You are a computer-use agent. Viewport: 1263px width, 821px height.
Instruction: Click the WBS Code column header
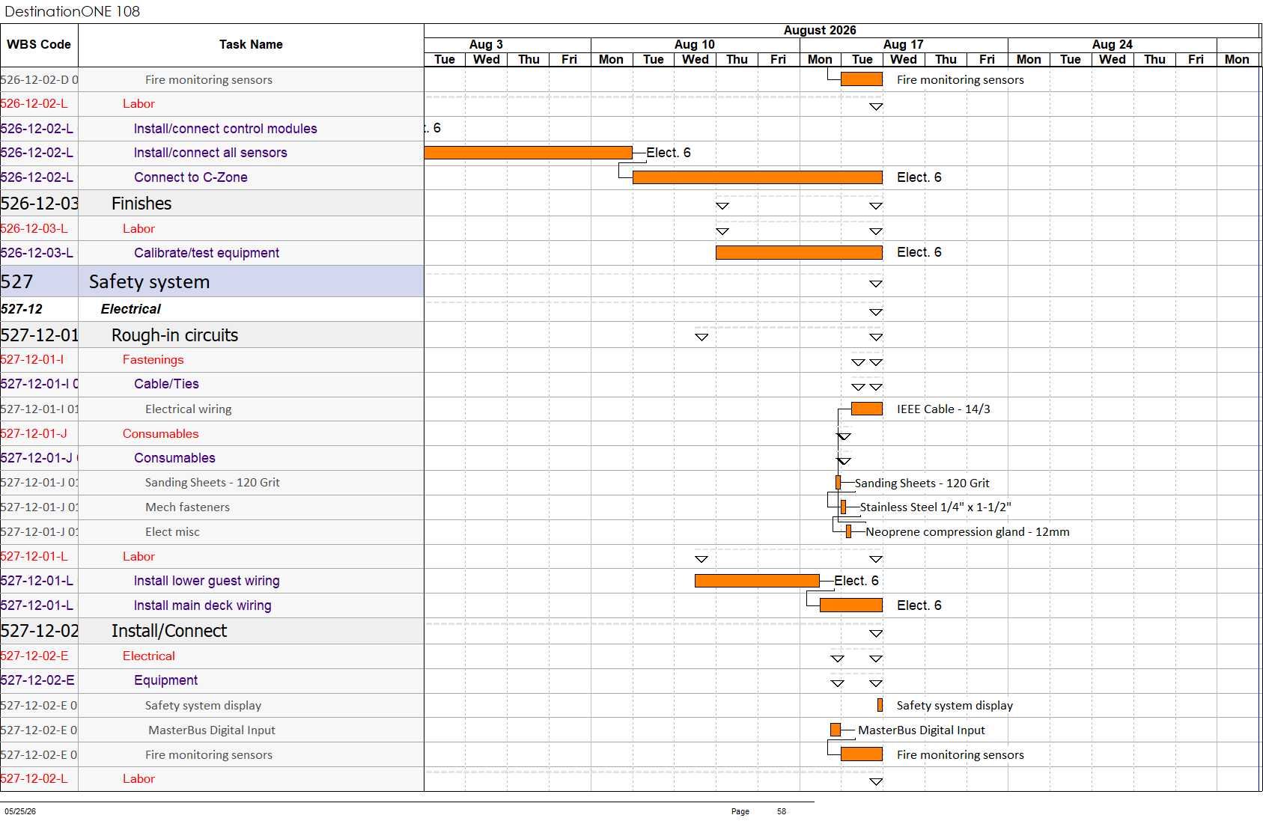coord(39,45)
